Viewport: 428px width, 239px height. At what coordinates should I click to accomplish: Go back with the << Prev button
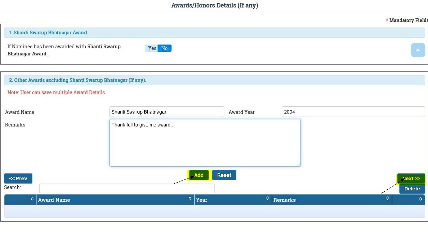point(18,178)
